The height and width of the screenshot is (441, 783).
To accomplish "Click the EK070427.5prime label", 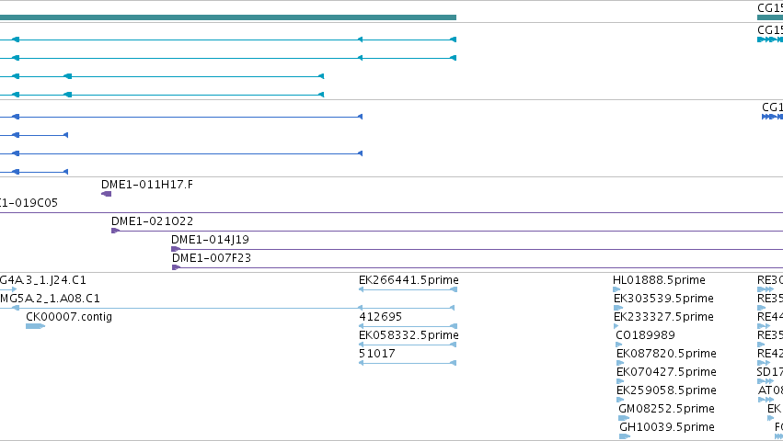I will 666,372.
